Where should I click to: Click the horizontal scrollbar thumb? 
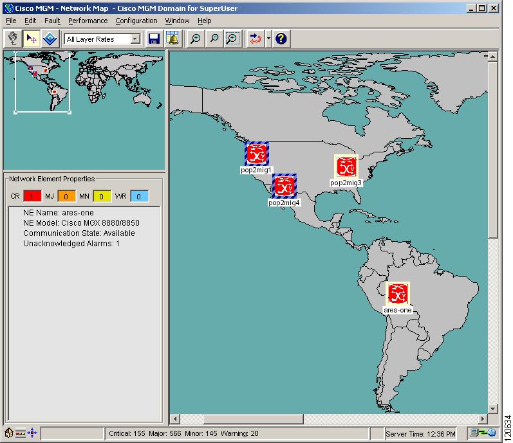click(253, 419)
